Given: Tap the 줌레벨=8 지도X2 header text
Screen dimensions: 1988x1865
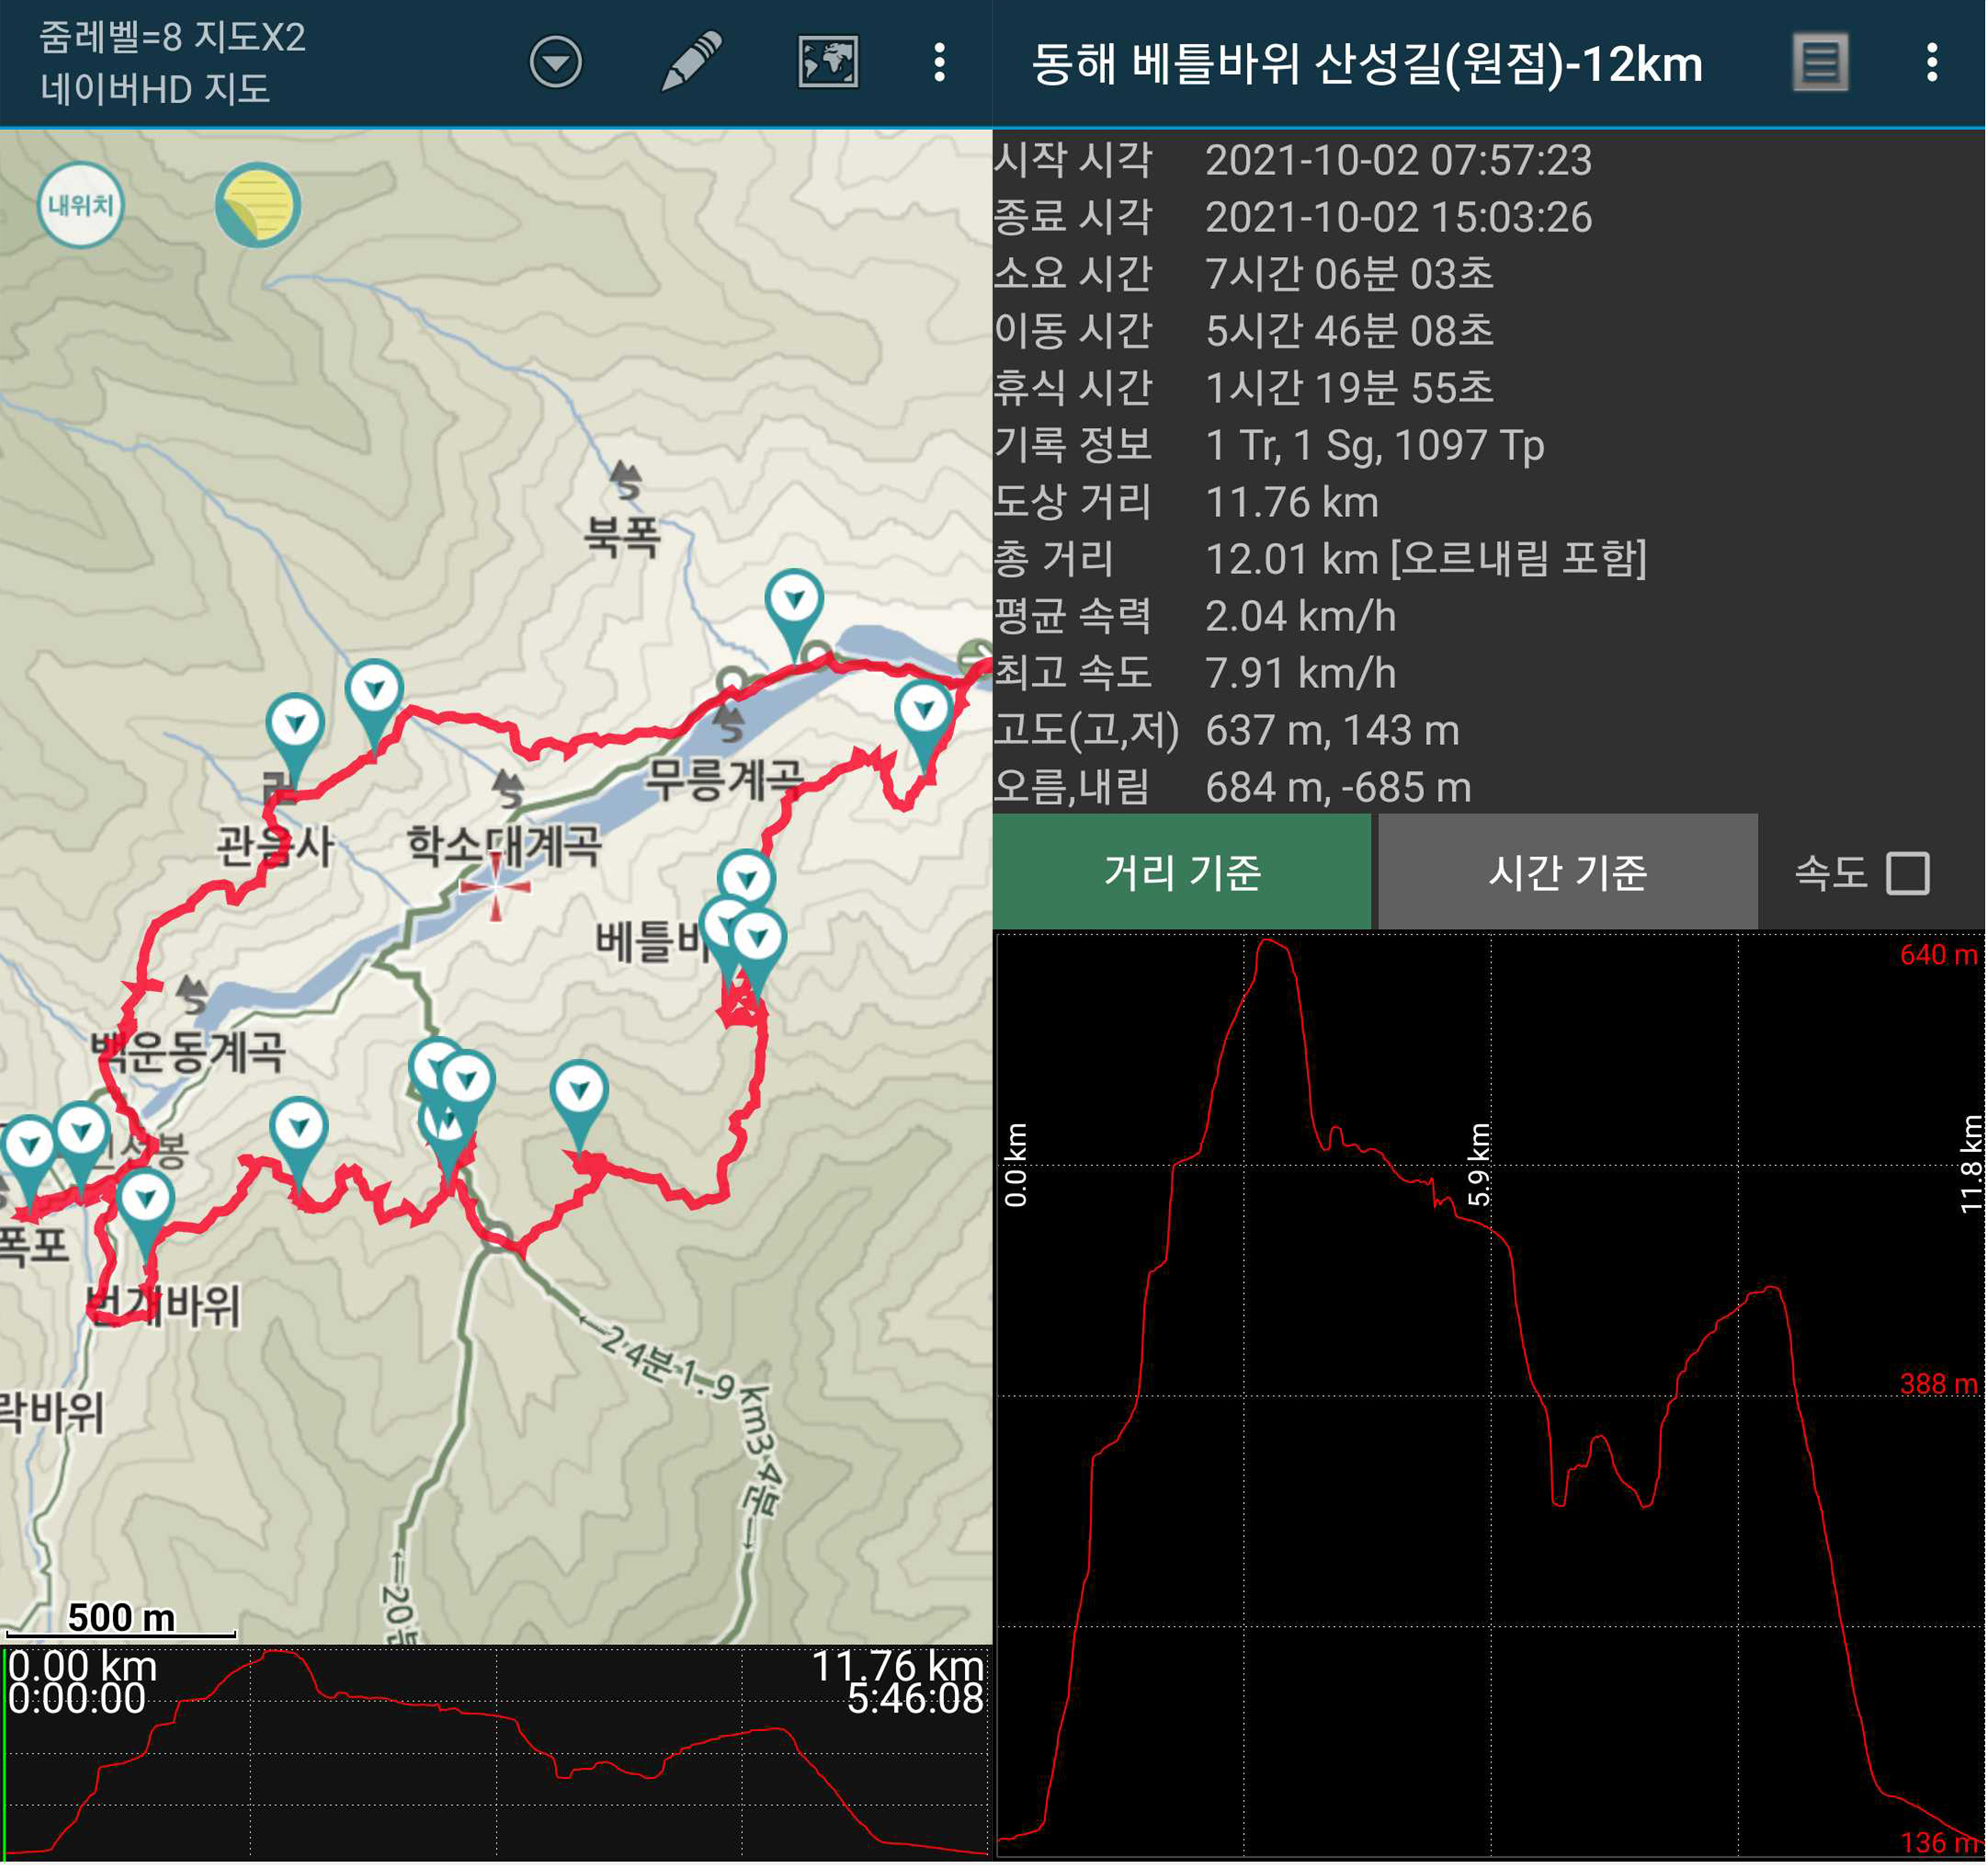Looking at the screenshot, I should pyautogui.click(x=172, y=38).
